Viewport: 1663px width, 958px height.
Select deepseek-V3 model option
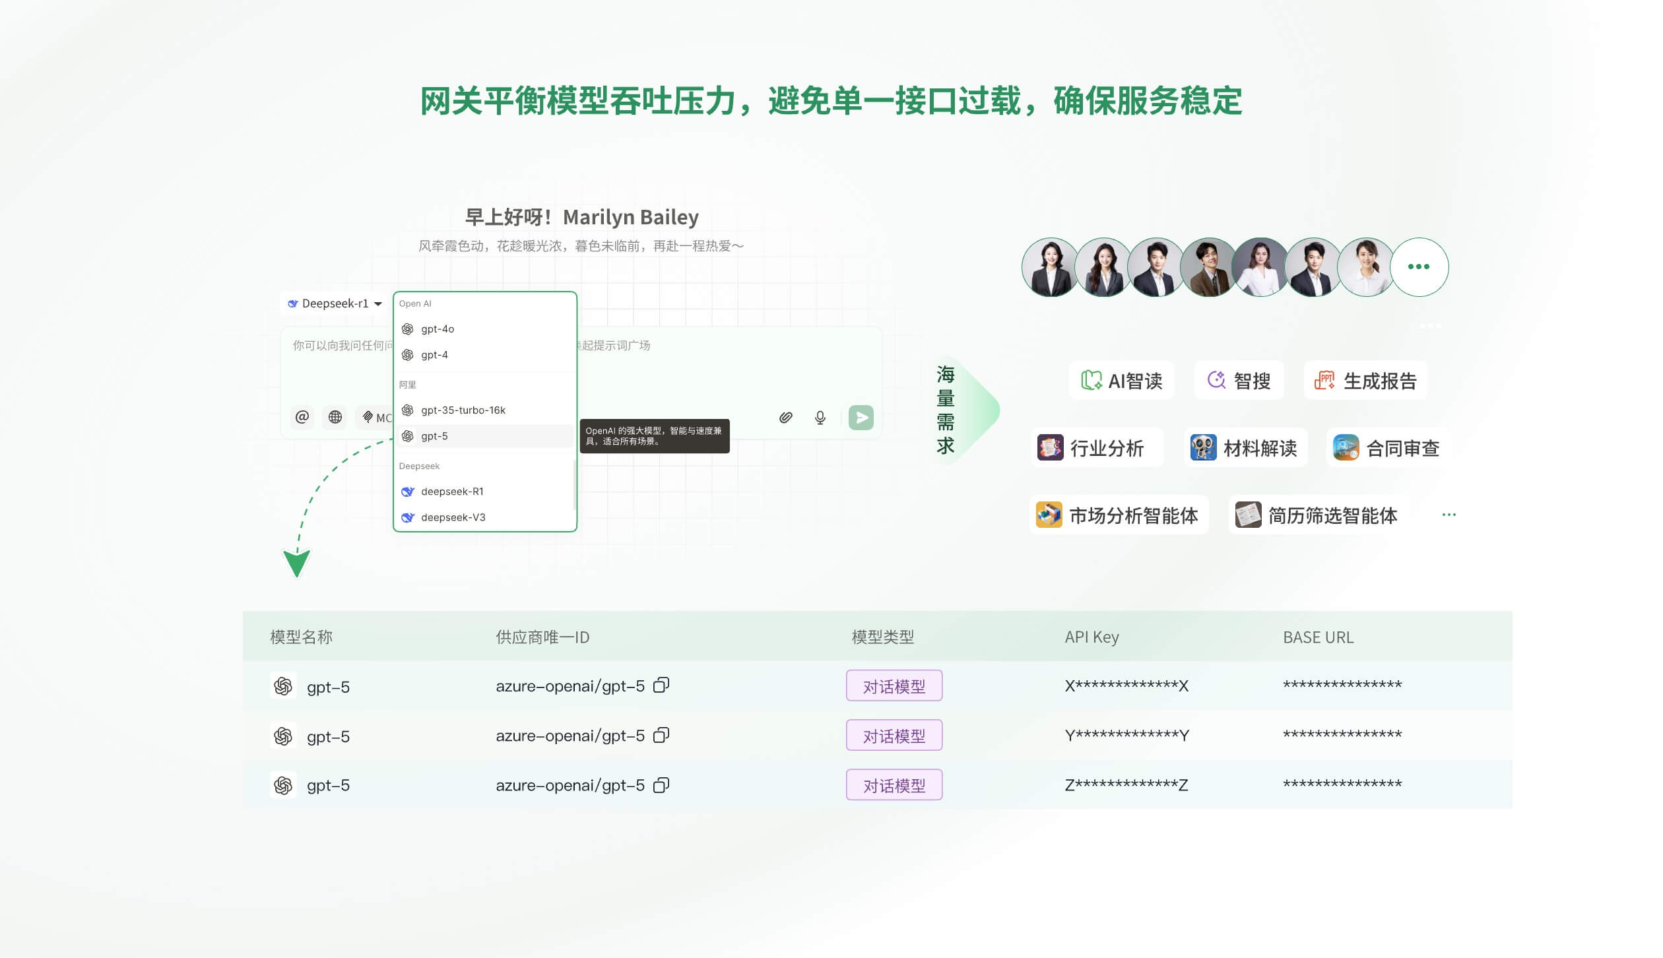pos(453,517)
